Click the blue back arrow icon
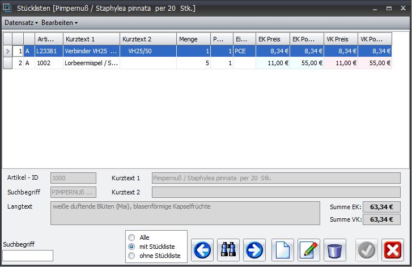412x267 pixels. pos(202,250)
